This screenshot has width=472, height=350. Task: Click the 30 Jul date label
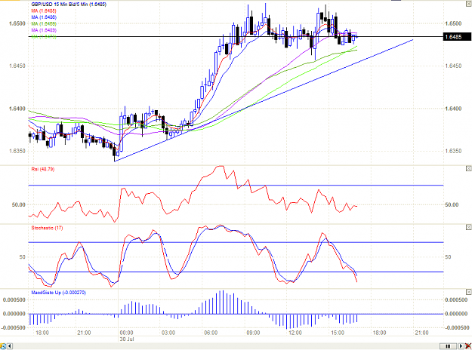(x=127, y=339)
